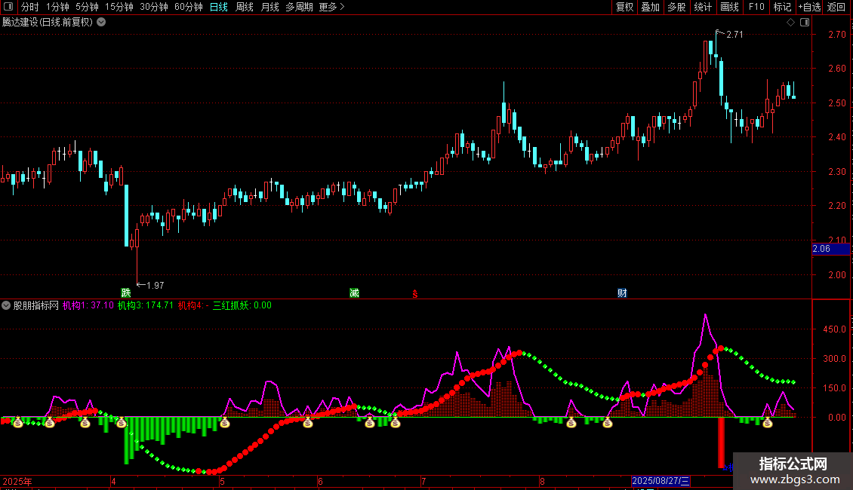
Task: Click the 股朋指标网 indicator name
Action: (36, 305)
